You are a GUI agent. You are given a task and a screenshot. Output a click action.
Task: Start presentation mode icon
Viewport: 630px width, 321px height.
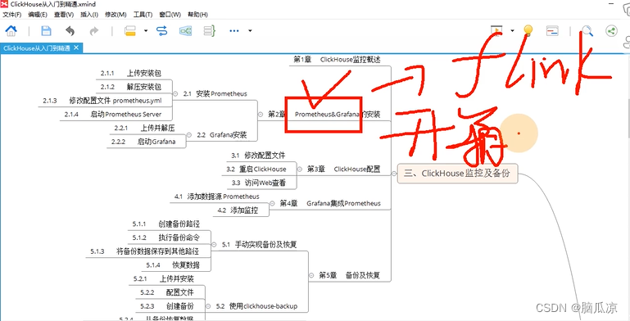497,30
